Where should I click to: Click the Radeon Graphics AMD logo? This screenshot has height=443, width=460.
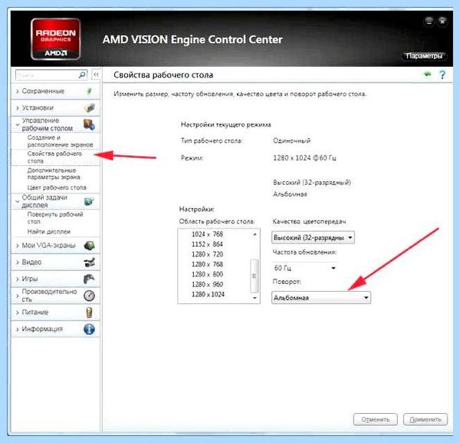click(x=55, y=39)
